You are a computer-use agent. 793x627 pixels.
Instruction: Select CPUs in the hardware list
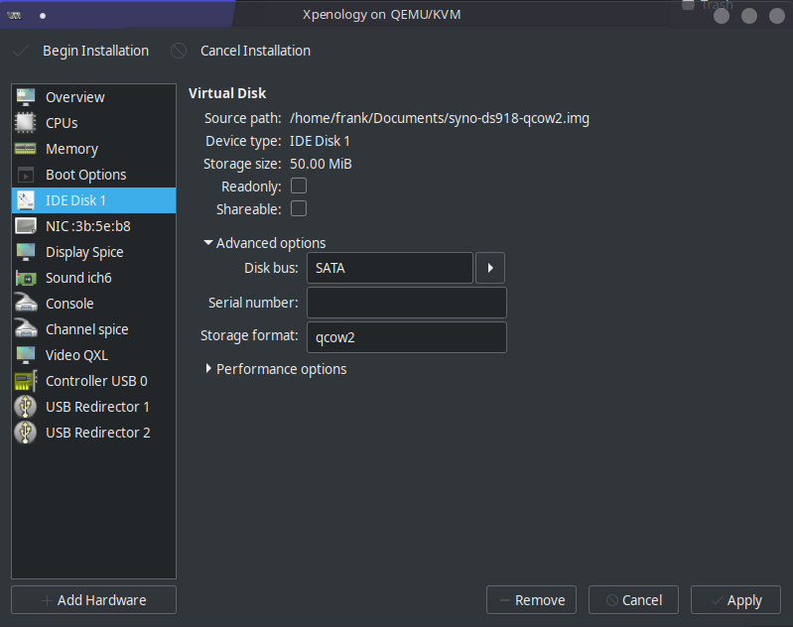pos(93,123)
